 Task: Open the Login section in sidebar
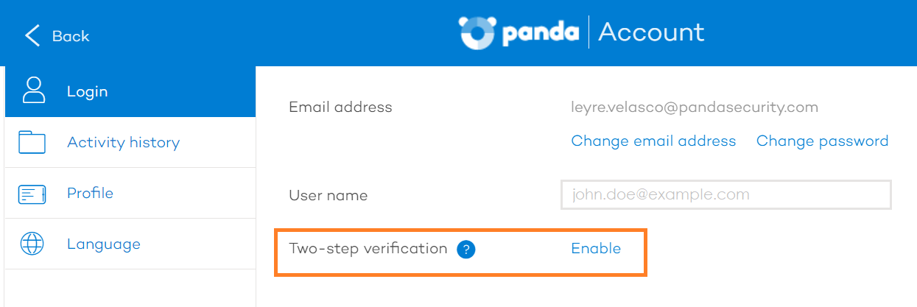pyautogui.click(x=130, y=91)
